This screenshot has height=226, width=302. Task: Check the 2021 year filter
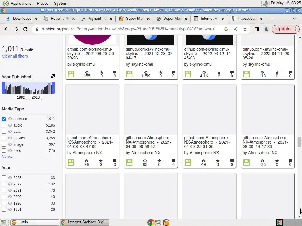tap(4, 190)
